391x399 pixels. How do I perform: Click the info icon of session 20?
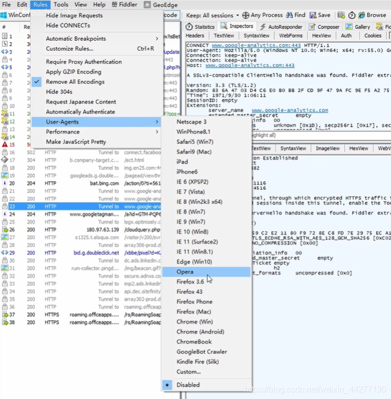tap(5, 183)
